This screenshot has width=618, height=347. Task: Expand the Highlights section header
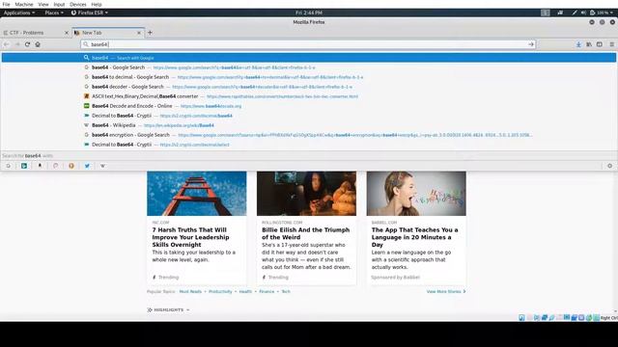click(x=168, y=310)
